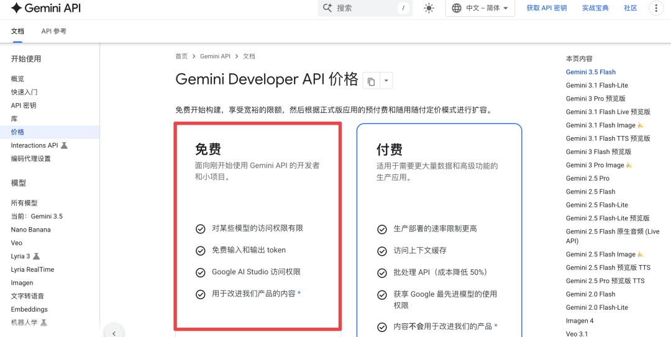The height and width of the screenshot is (337, 671).
Task: Open 概览 in sidebar
Action: pos(17,79)
